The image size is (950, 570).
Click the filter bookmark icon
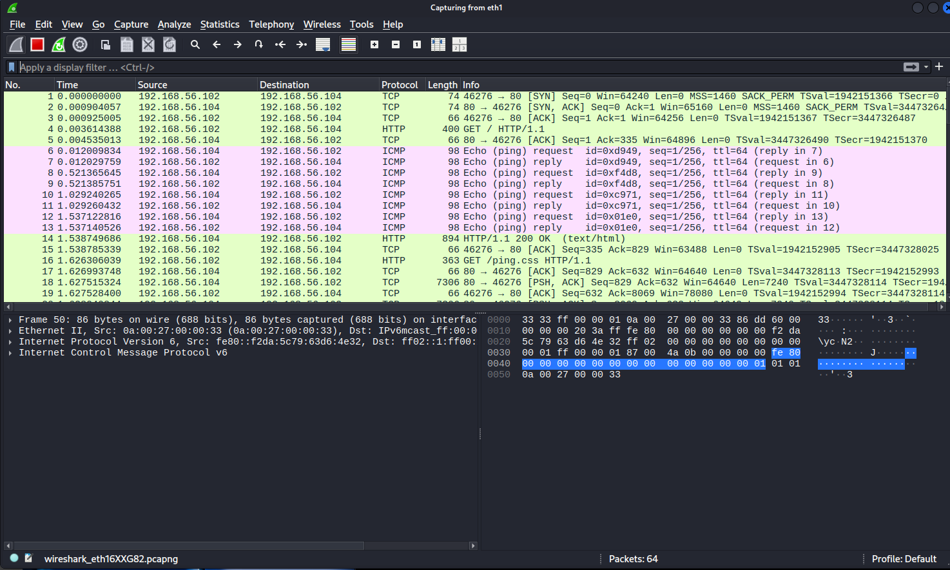tap(12, 67)
